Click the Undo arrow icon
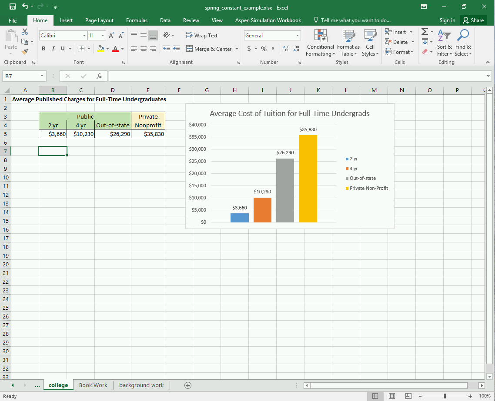 (25, 7)
